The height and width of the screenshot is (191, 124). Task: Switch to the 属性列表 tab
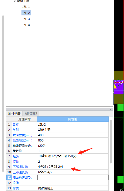point(14,114)
